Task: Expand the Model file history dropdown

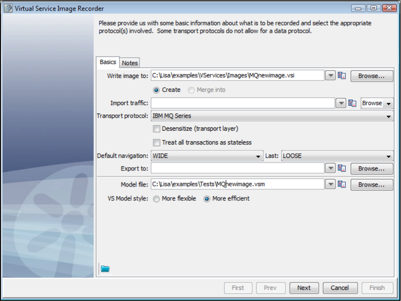Action: pyautogui.click(x=330, y=184)
